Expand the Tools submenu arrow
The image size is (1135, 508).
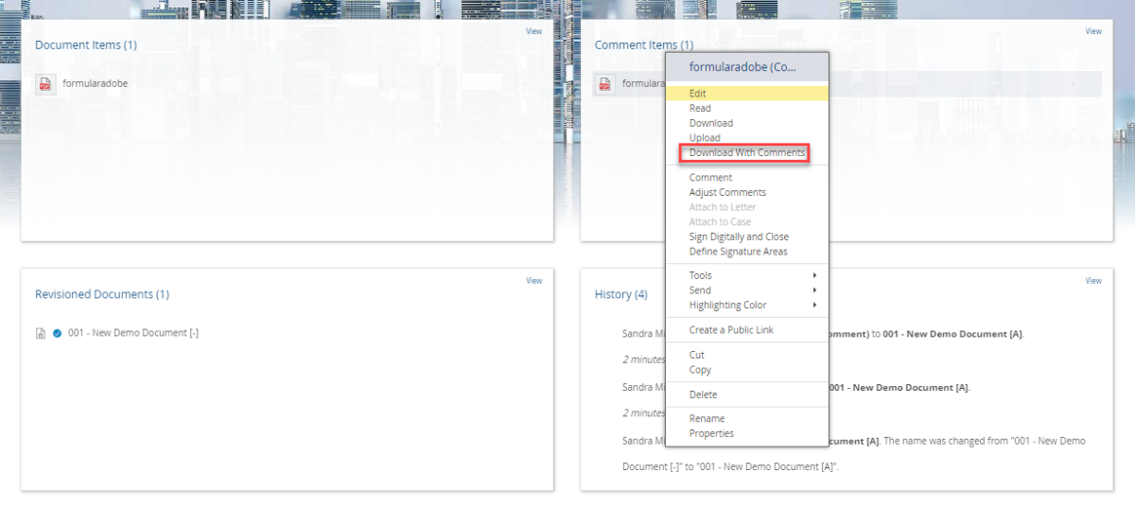[814, 275]
